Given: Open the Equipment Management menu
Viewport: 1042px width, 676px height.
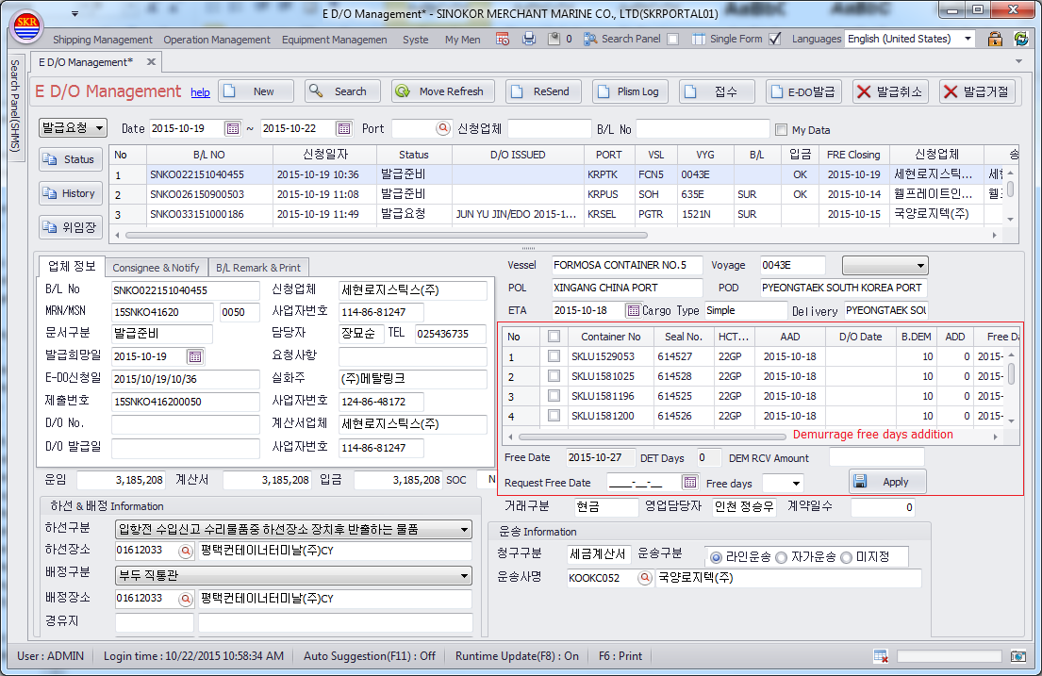Looking at the screenshot, I should [334, 40].
